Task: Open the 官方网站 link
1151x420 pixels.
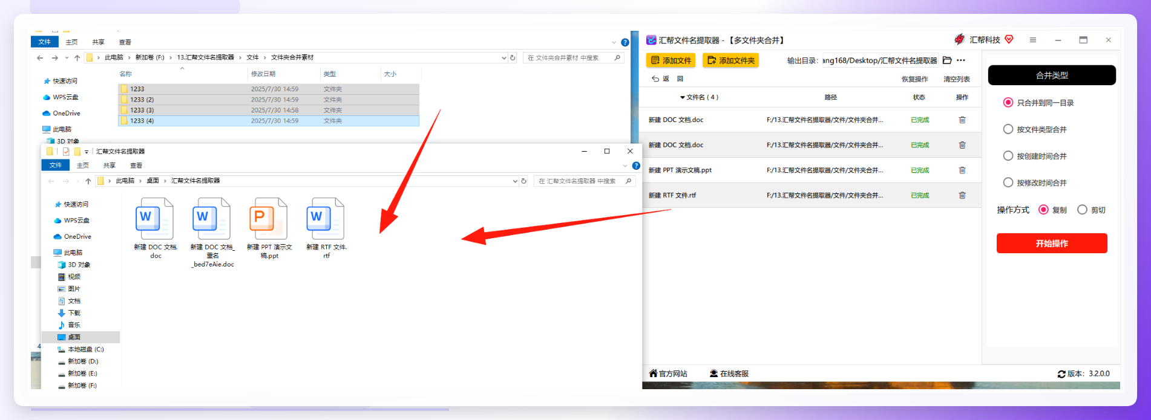Action: coord(668,373)
